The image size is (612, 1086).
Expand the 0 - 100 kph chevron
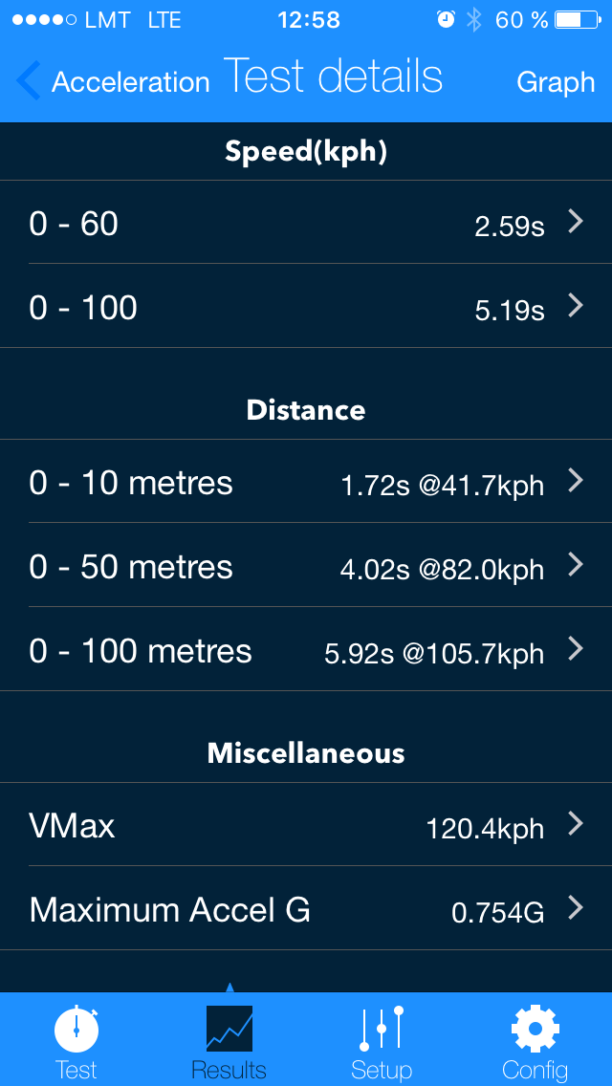(576, 306)
